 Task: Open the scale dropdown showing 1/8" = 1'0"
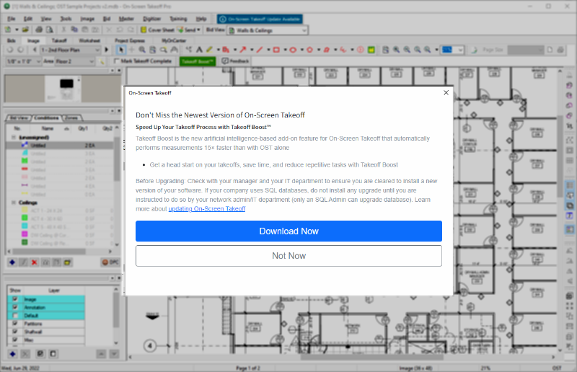[x=23, y=61]
